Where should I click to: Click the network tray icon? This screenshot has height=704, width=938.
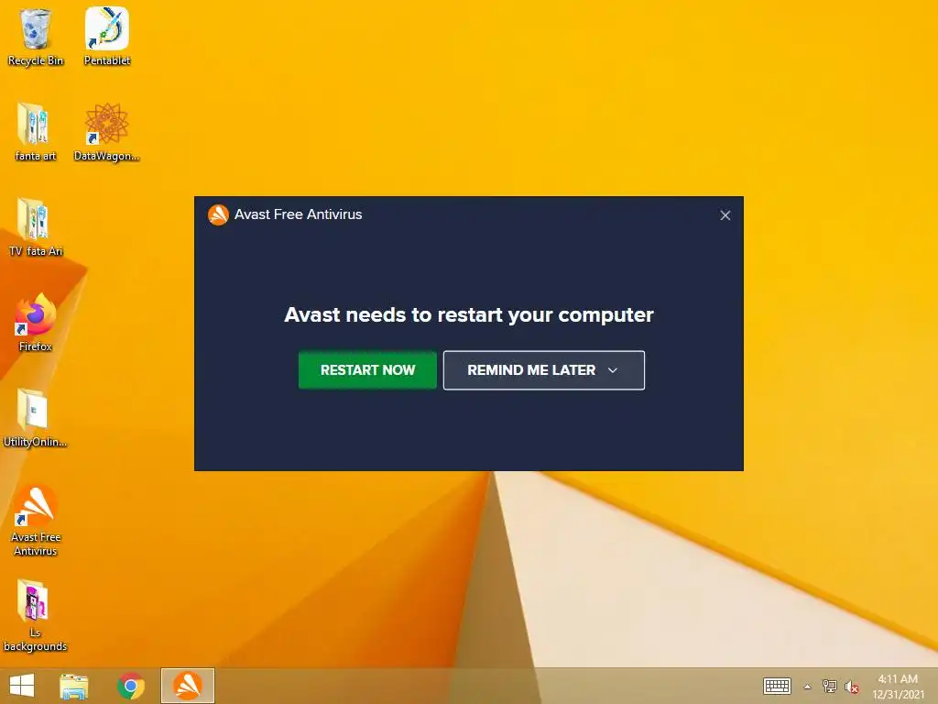830,686
